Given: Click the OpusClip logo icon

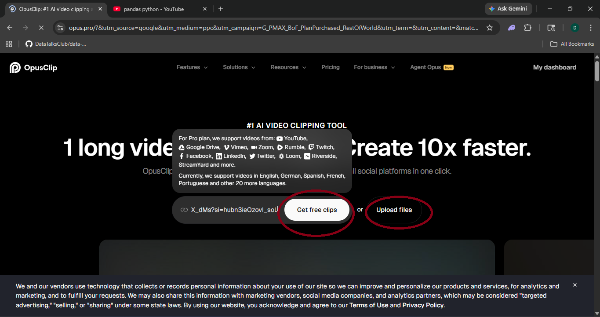Looking at the screenshot, I should [15, 67].
